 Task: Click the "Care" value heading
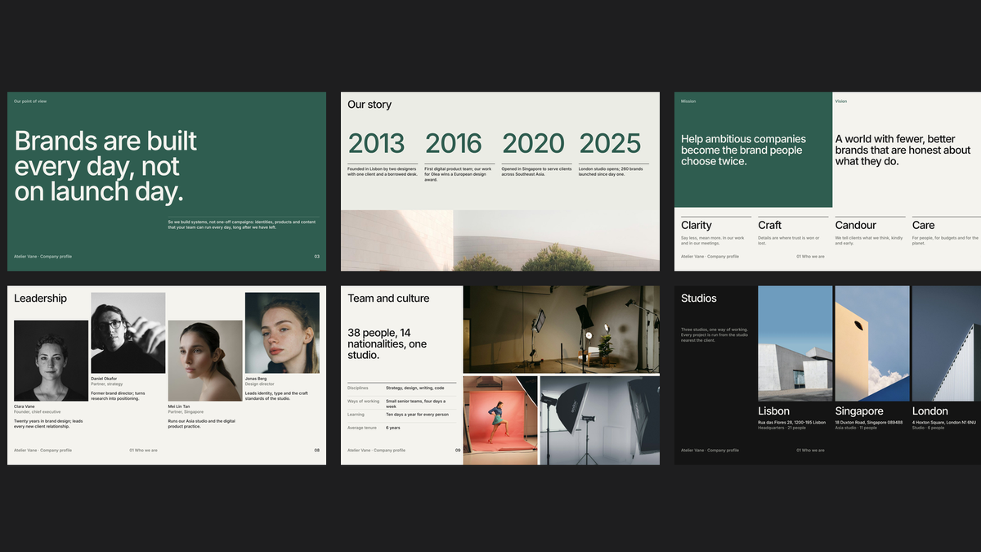click(x=924, y=225)
